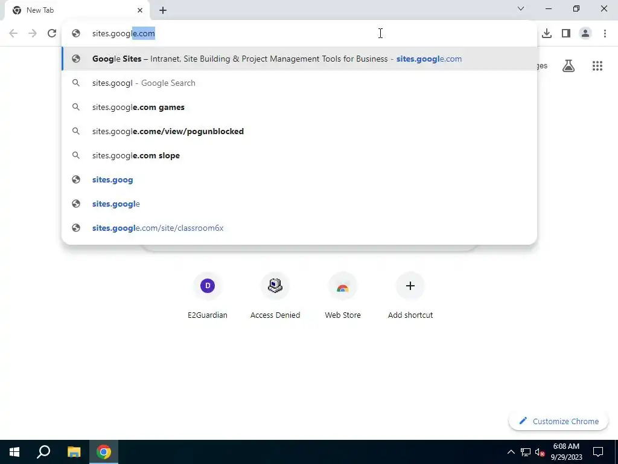Toggle the side panel icon
Image resolution: width=618 pixels, height=464 pixels.
coord(566,33)
